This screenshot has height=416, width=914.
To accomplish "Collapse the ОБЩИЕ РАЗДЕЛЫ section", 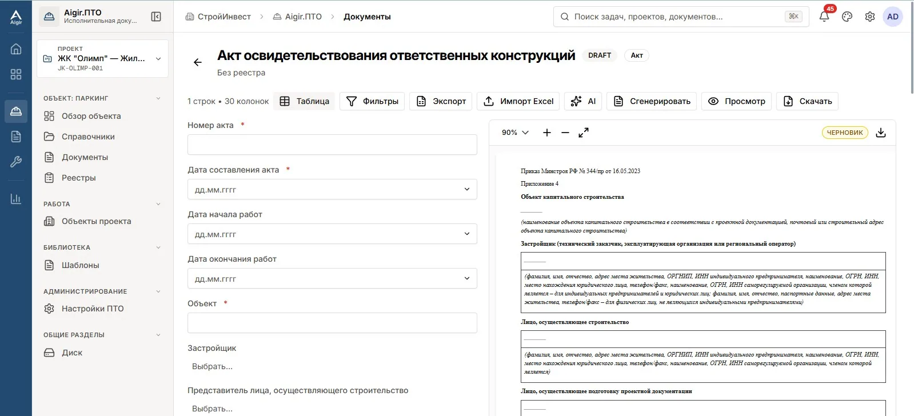I will tap(158, 335).
